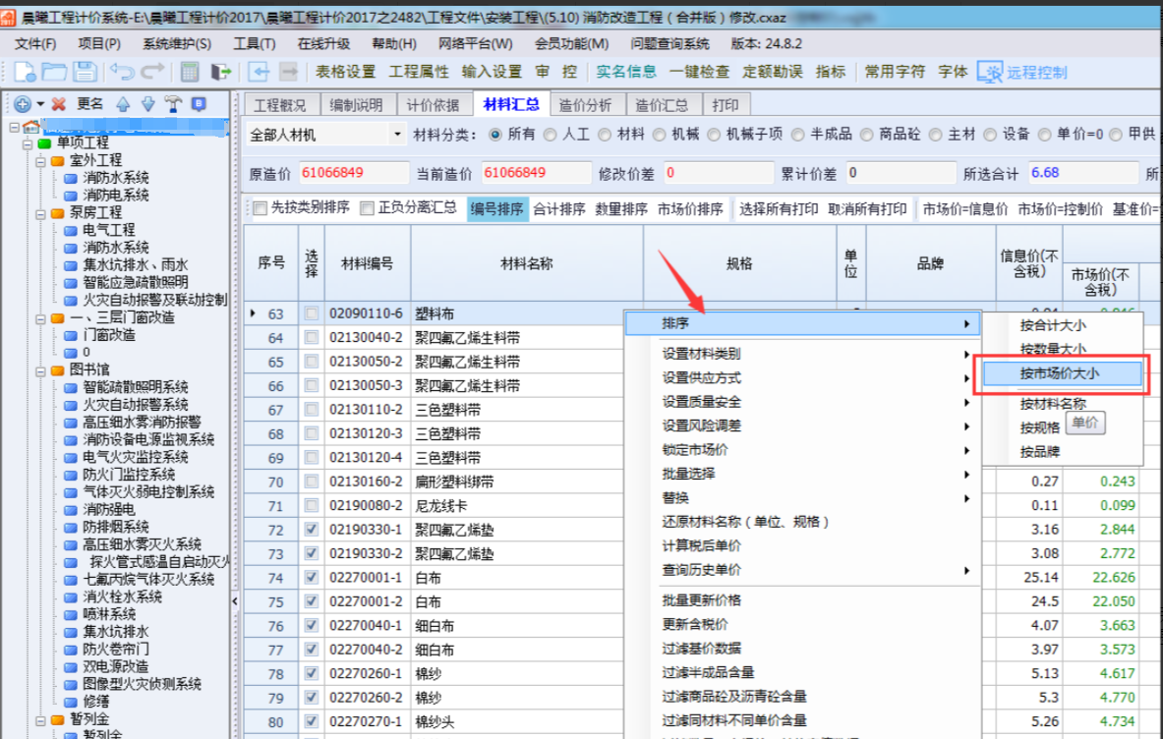Click the 合计排序 button
Screen dimensions: 1163x739
tap(559, 208)
